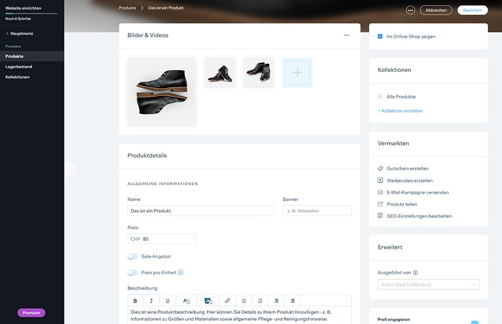Open text highlight color picker

208,301
